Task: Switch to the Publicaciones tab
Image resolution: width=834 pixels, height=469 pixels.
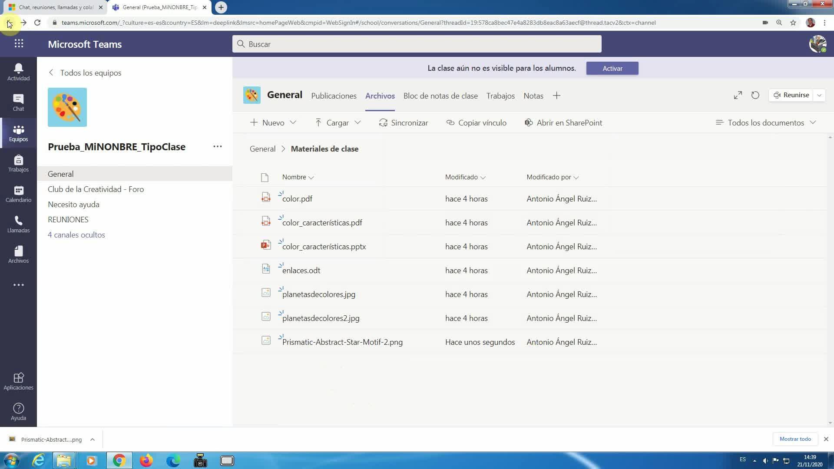Action: 334,96
